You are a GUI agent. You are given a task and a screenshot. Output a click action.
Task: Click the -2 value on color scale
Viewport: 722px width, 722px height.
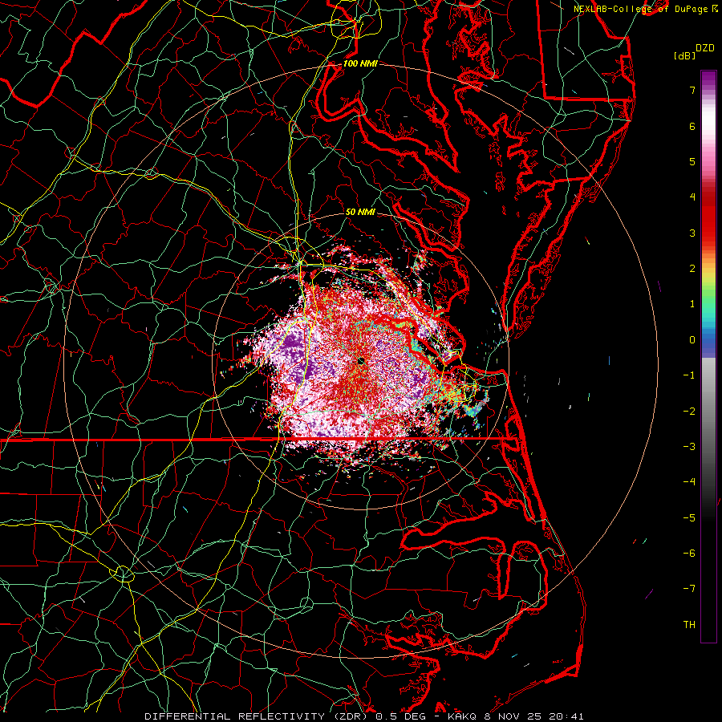pyautogui.click(x=689, y=412)
